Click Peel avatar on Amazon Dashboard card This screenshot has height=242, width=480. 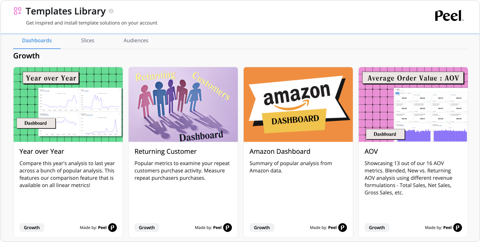[342, 227]
